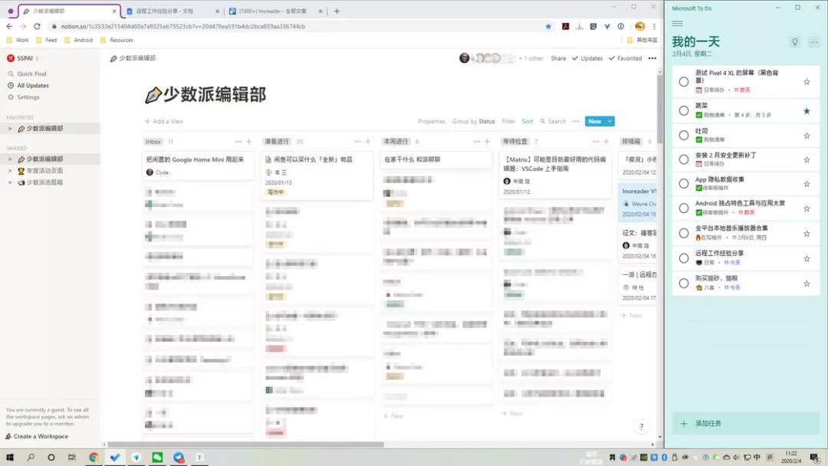Open To Do list options ellipsis menu
Screen dimensions: 828x466
813,42
